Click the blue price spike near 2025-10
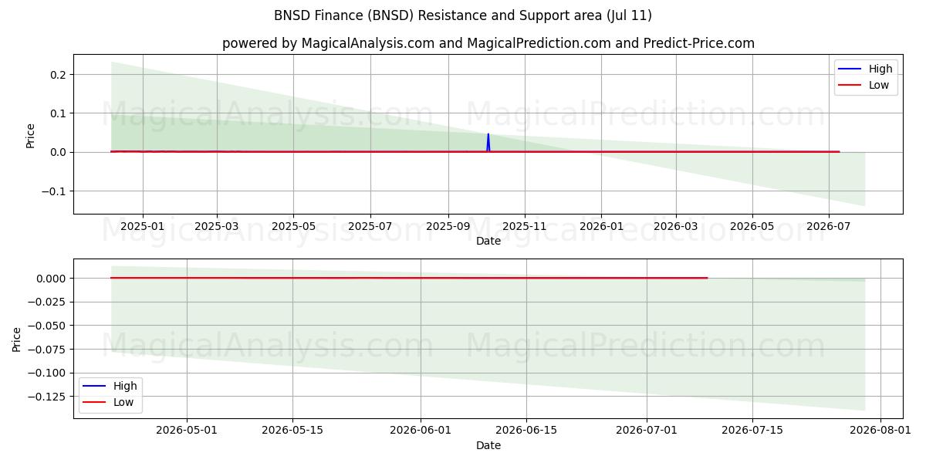Image resolution: width=926 pixels, height=463 pixels. (488, 141)
